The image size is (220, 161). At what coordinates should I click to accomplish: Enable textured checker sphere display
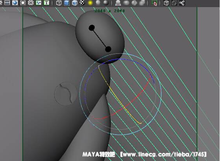pos(82,3)
